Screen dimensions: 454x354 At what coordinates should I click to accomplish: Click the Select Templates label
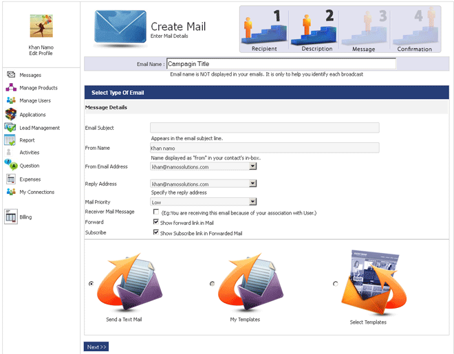click(x=368, y=322)
